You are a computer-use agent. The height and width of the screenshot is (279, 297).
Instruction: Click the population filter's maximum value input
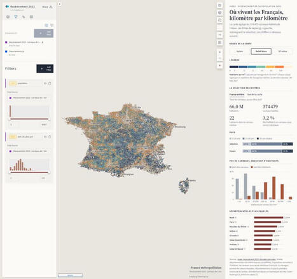tap(44, 125)
